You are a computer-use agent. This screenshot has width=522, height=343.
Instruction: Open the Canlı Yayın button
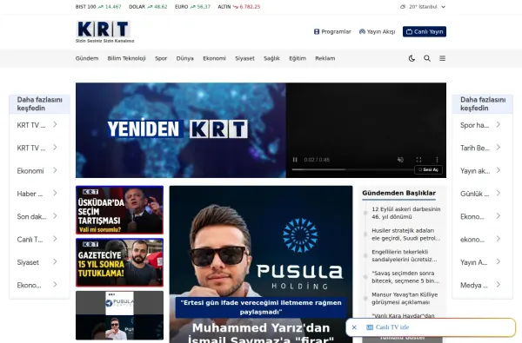[425, 31]
